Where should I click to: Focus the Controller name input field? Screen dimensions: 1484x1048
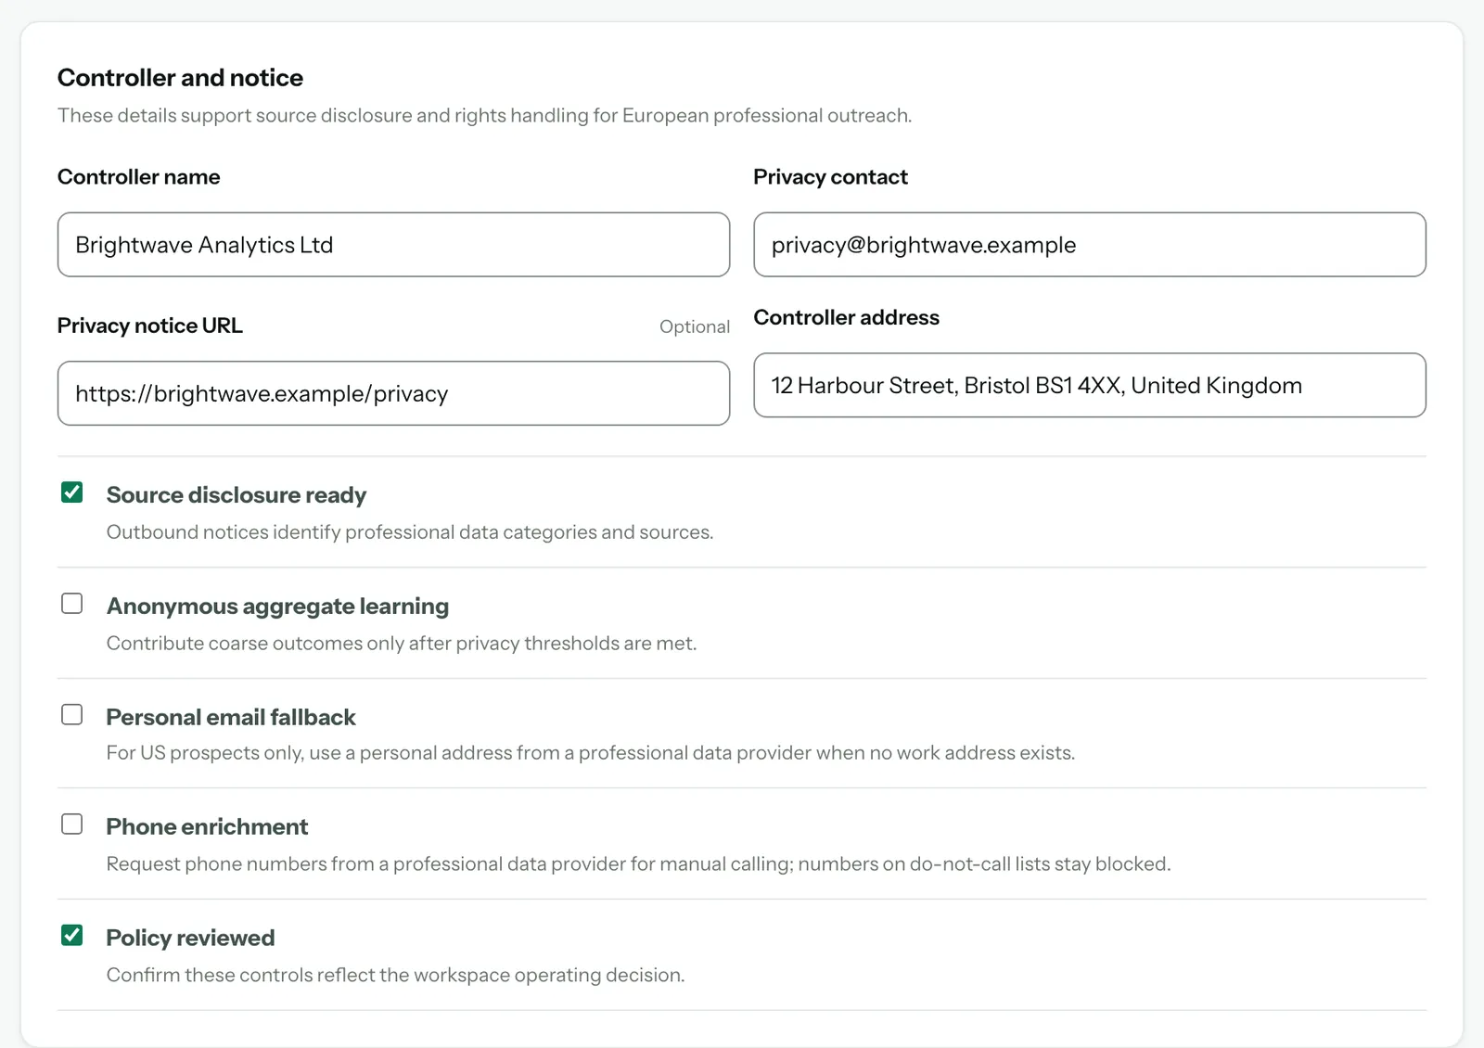(x=393, y=245)
